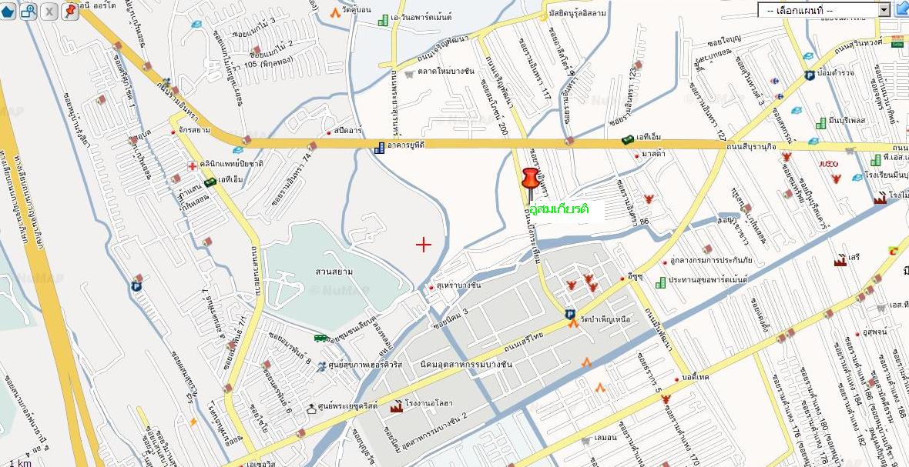Click the red cross clinic icon
909x467 pixels.
[192, 166]
